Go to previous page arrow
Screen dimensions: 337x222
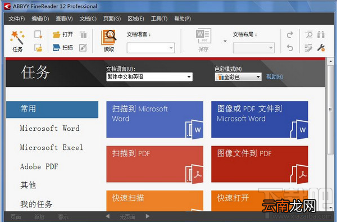[x=108, y=216]
